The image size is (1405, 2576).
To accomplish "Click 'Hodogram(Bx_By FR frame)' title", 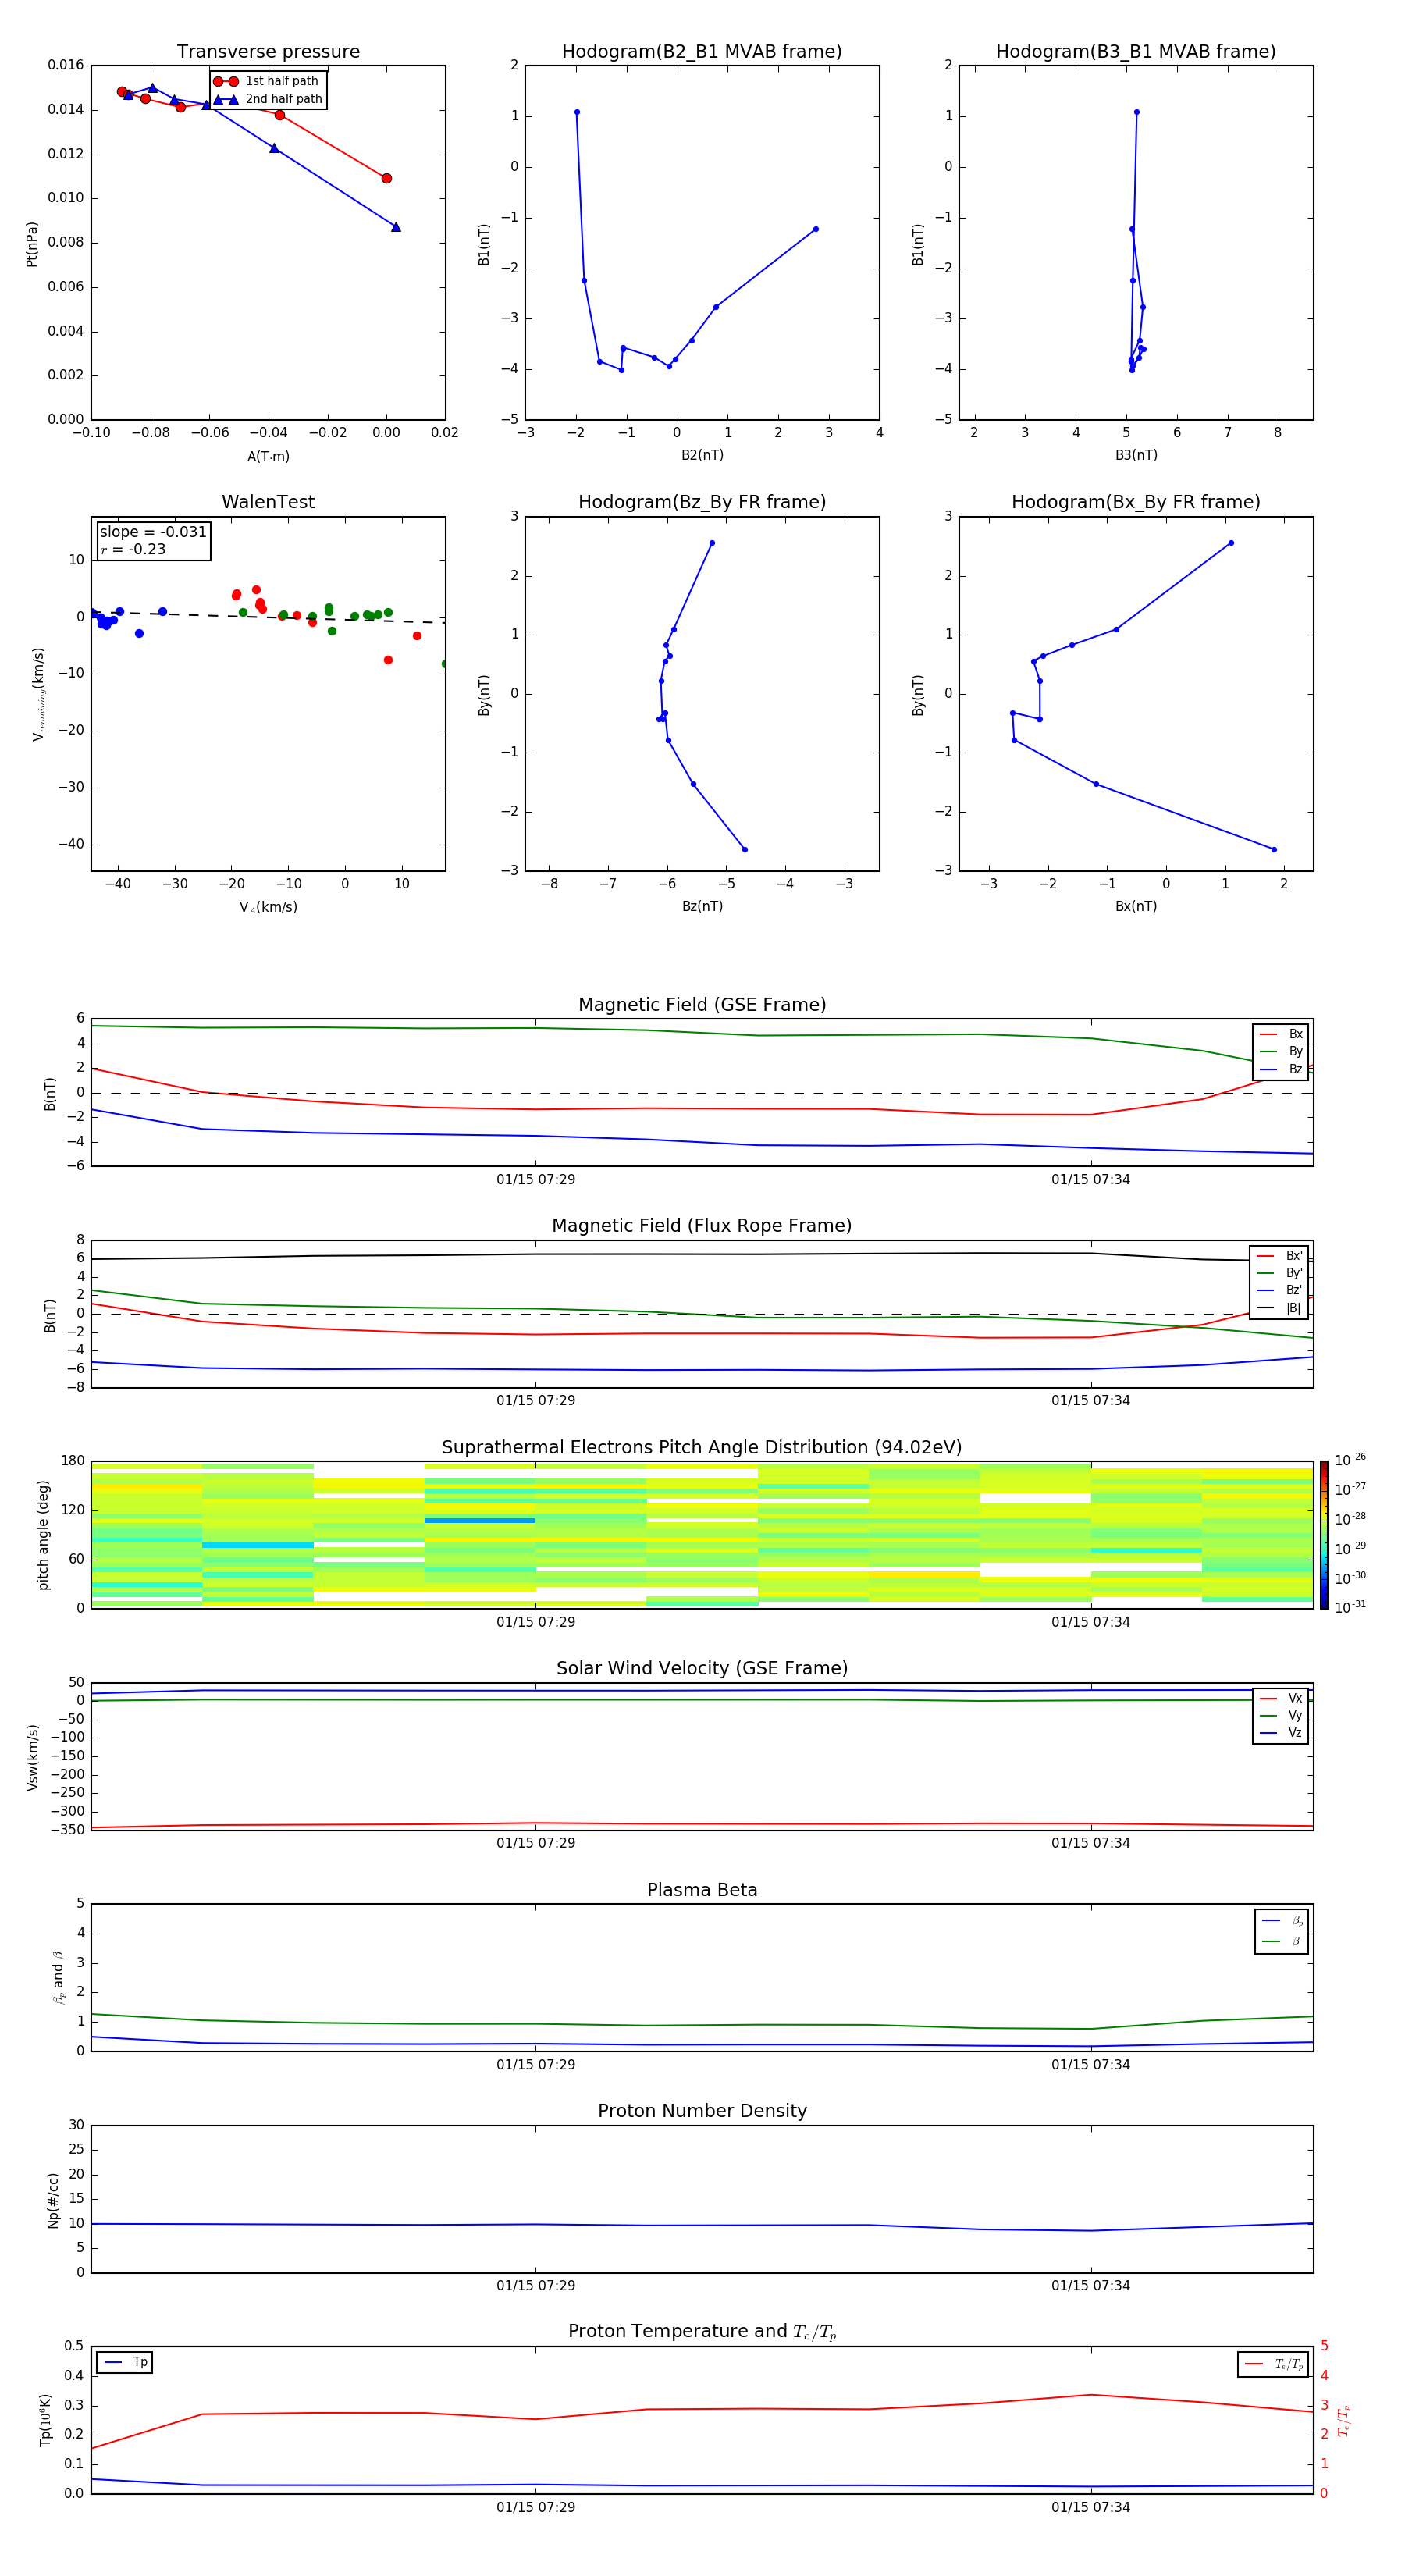I will (1136, 502).
